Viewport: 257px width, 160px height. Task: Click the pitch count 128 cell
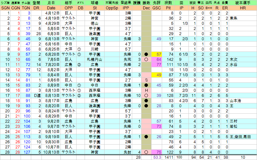pos(168,96)
